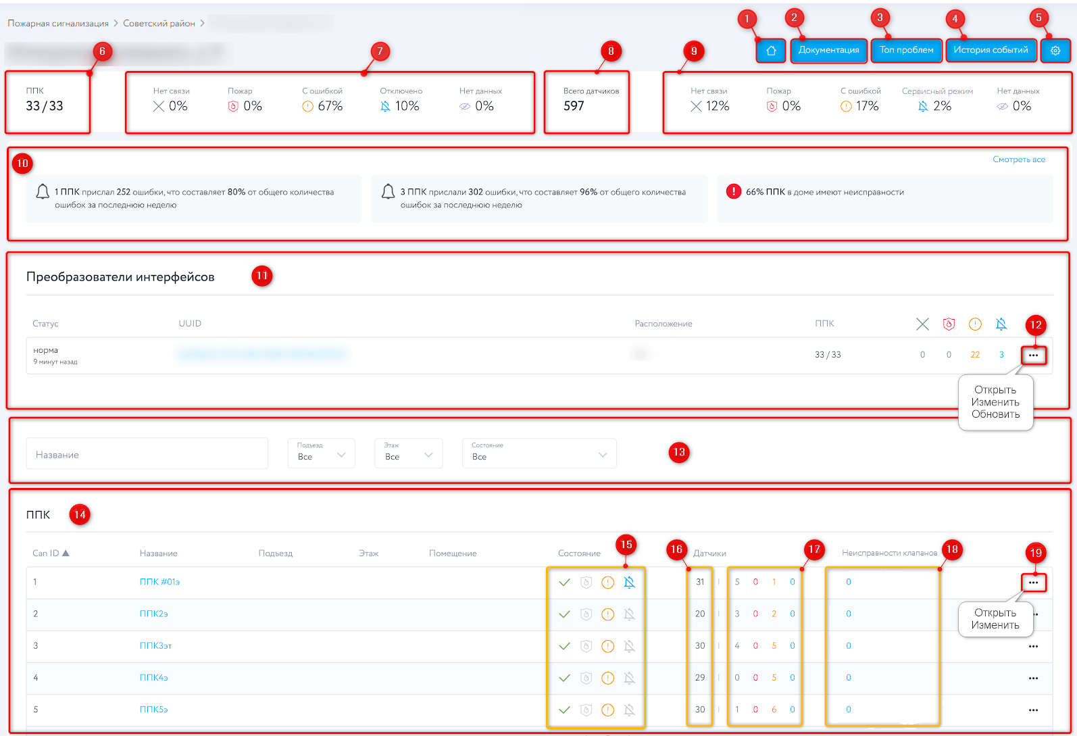Screen dimensions: 1077x736
Task: Choose Открыть in the converter popup menu
Action: pyautogui.click(x=995, y=390)
